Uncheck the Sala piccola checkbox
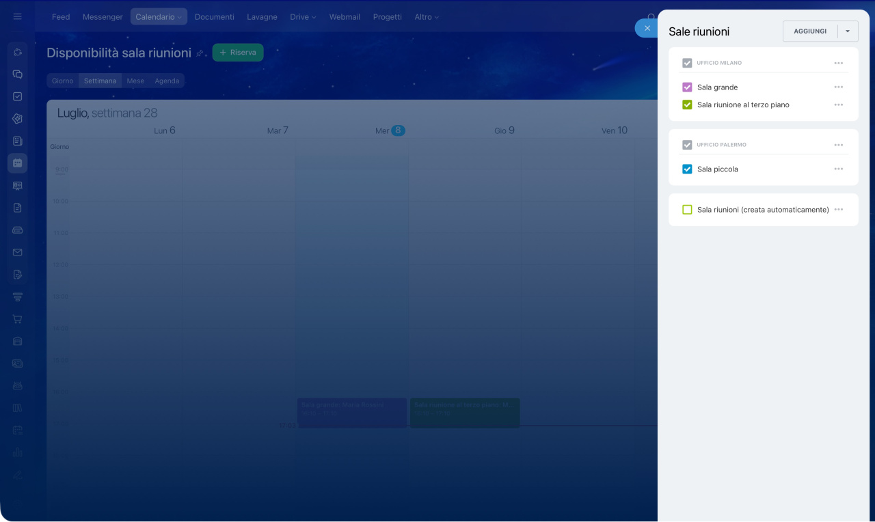This screenshot has height=522, width=875. pyautogui.click(x=687, y=169)
